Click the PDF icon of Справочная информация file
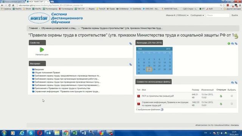The height and width of the screenshot is (136, 242). (x=139, y=104)
